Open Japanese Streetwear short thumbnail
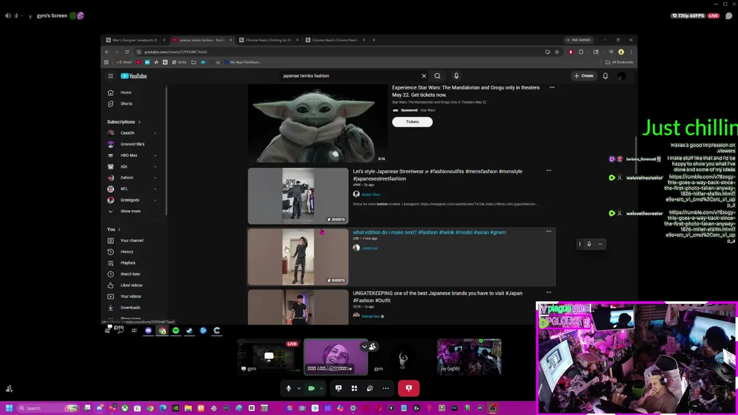738x415 pixels. 298,196
